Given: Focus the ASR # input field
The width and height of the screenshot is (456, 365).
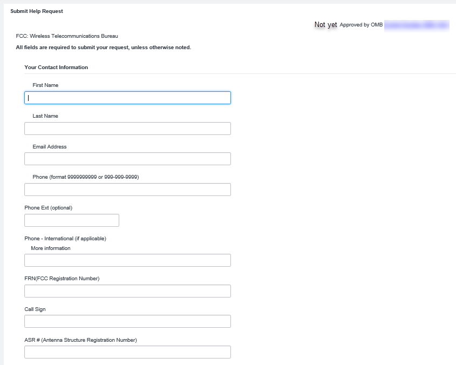Looking at the screenshot, I should pos(127,352).
